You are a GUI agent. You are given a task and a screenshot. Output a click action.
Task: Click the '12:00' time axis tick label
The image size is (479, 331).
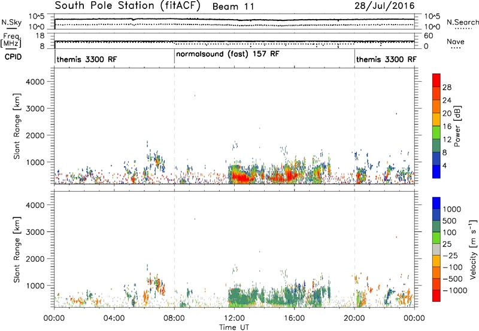click(x=234, y=318)
